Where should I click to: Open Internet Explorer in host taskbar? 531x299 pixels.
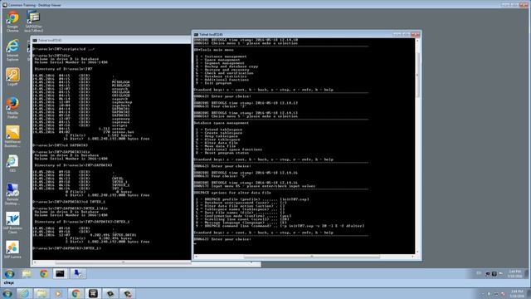24,293
